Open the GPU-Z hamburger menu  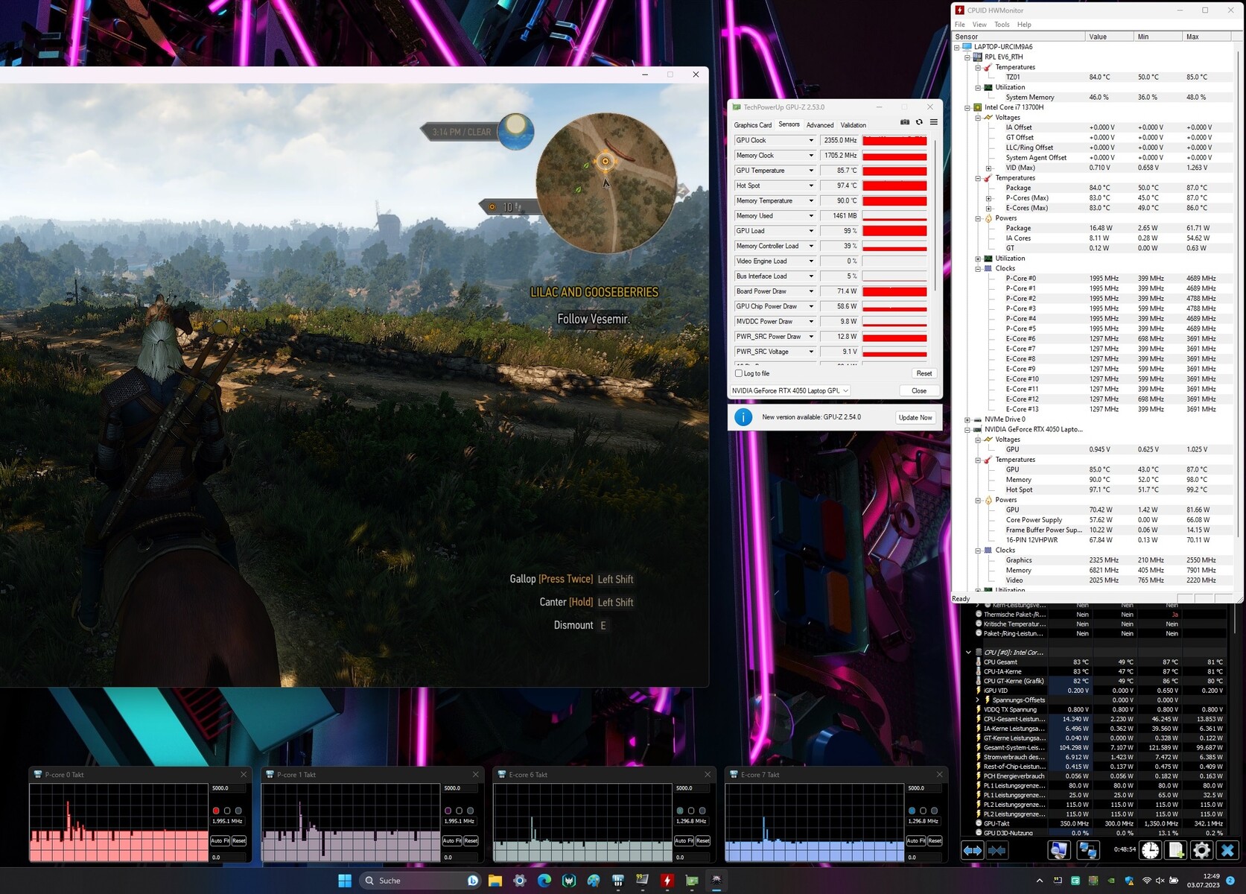click(x=933, y=122)
